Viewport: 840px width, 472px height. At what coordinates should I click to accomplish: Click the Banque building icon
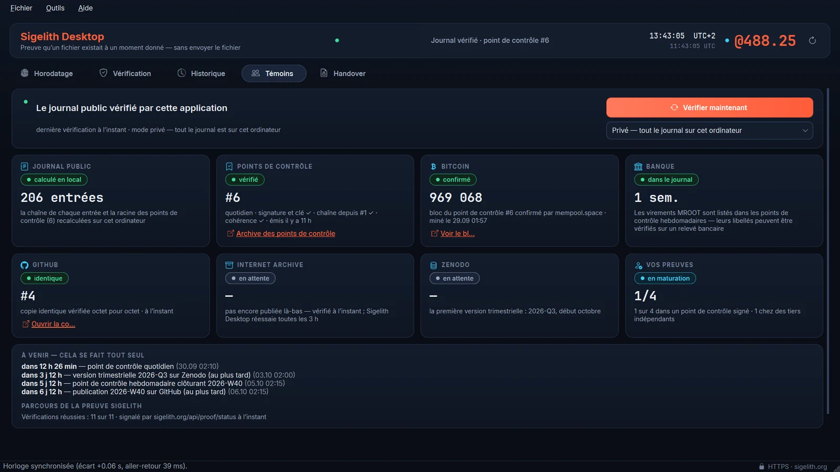(638, 166)
